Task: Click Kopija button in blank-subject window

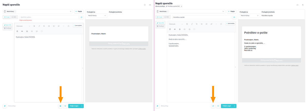Action: tap(79, 11)
